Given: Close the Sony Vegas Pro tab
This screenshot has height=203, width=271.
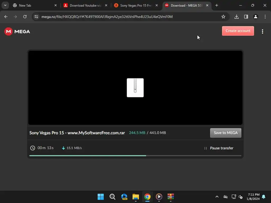Looking at the screenshot, I should (157, 5).
